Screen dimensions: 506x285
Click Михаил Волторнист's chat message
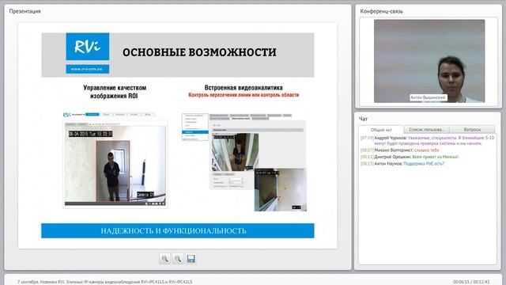click(400, 150)
